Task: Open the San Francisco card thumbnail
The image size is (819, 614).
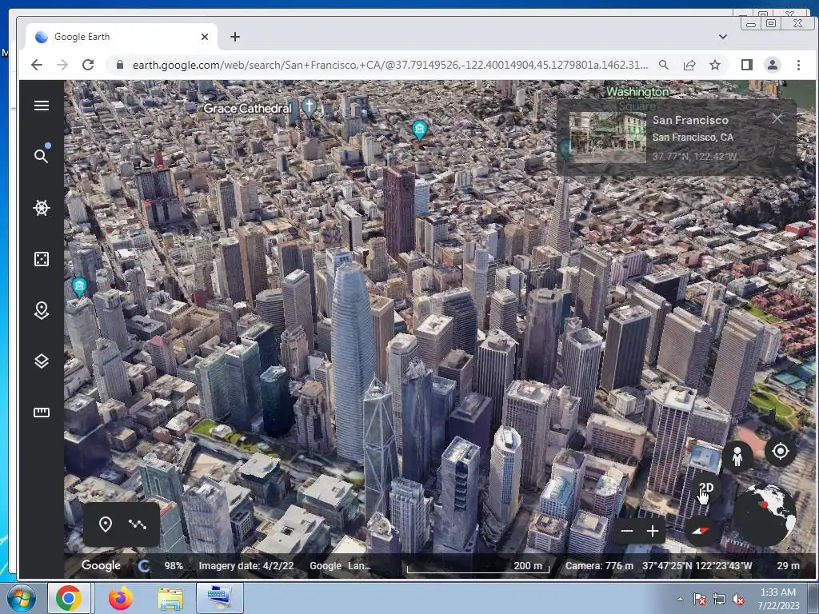Action: pos(608,138)
